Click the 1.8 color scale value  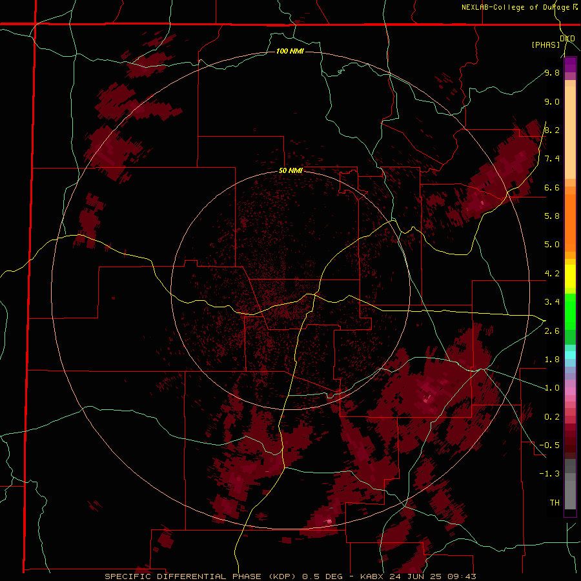(x=552, y=360)
